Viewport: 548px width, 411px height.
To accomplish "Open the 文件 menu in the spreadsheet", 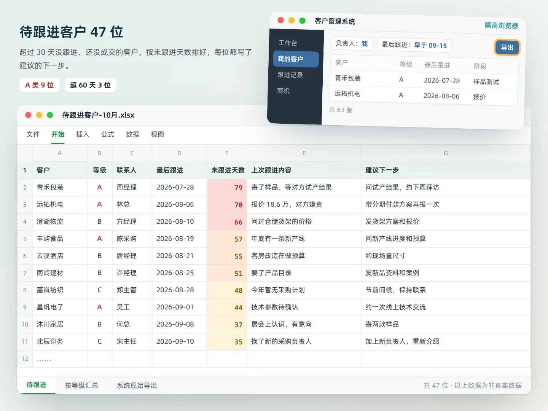I will [33, 134].
